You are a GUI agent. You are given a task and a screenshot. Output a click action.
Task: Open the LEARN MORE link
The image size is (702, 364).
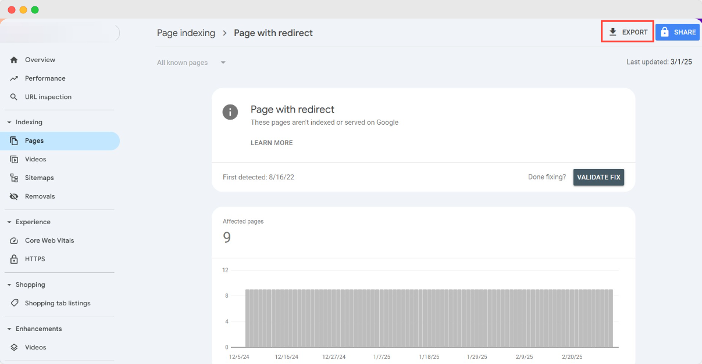(271, 142)
